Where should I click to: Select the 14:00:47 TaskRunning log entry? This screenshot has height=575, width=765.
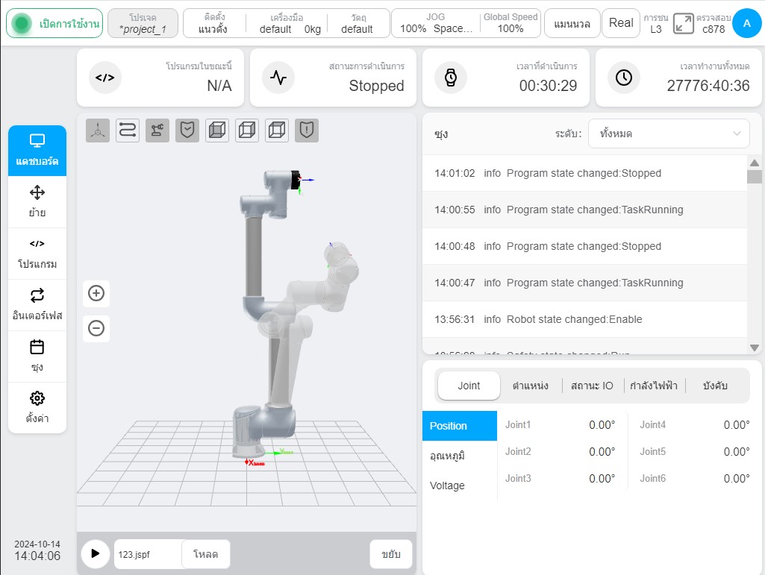[x=584, y=283]
